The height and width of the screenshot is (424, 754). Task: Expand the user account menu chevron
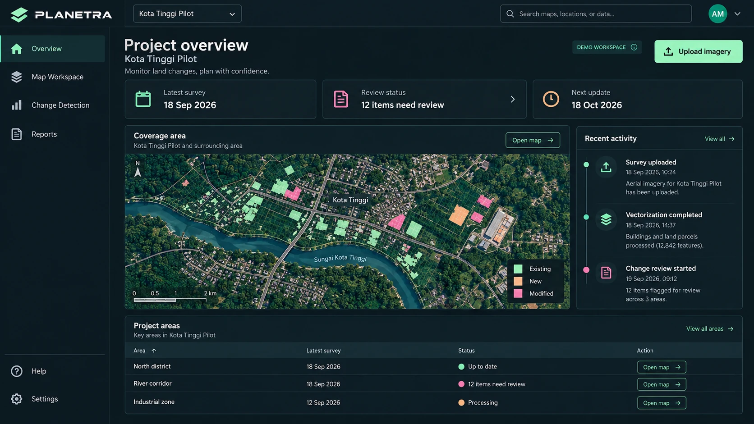click(737, 14)
